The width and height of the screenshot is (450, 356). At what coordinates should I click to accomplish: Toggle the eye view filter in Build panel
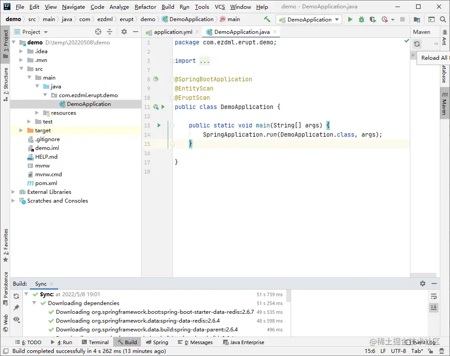16,320
